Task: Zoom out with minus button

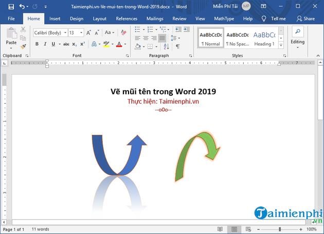Action: (x=258, y=229)
